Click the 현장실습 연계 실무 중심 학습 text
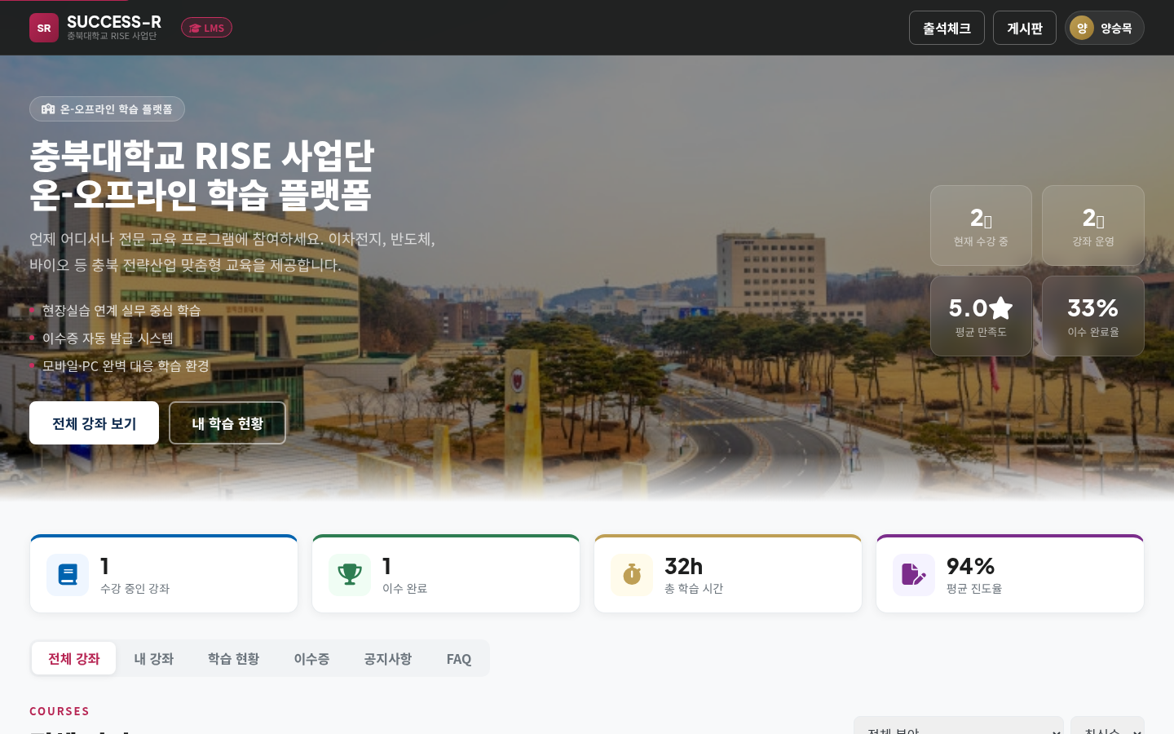This screenshot has height=734, width=1174. pyautogui.click(x=121, y=311)
